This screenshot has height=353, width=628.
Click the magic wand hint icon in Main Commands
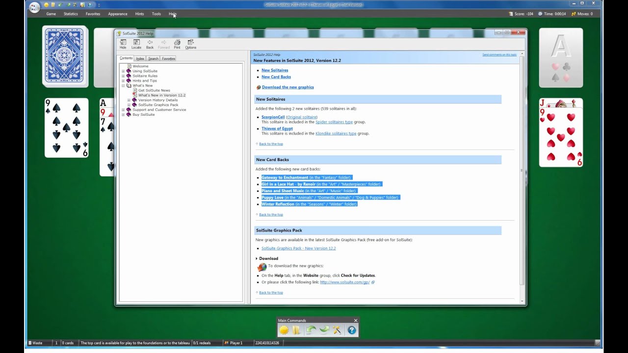[337, 330]
